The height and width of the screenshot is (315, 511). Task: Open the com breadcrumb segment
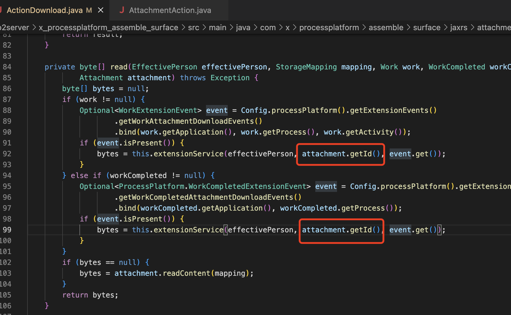[268, 27]
